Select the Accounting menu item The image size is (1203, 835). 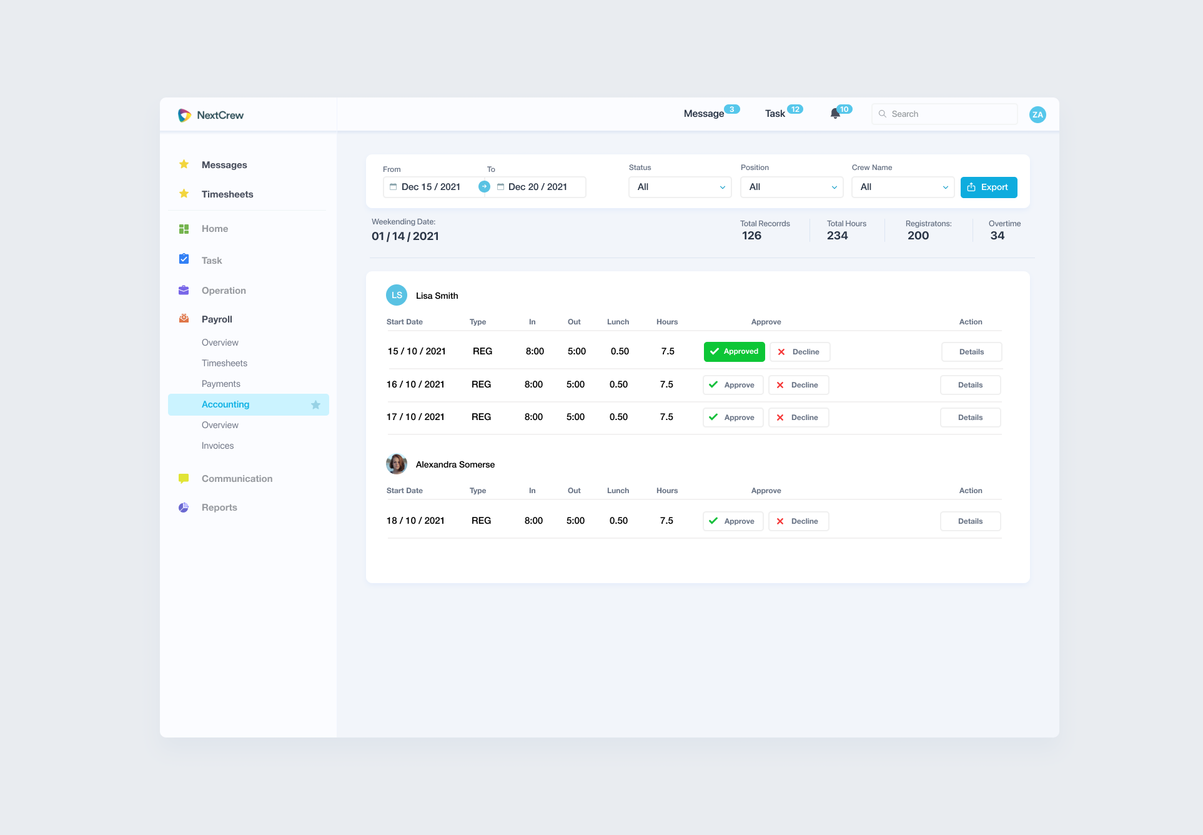(x=249, y=404)
